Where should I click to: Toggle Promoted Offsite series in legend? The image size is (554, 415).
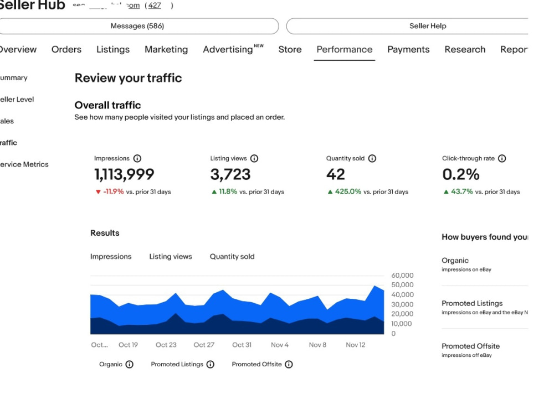257,364
